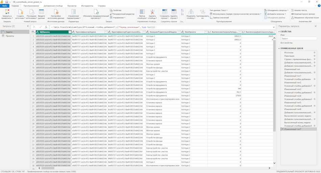Switch to the Справка tab
Screen dimensions: 321x173
click(102, 6)
